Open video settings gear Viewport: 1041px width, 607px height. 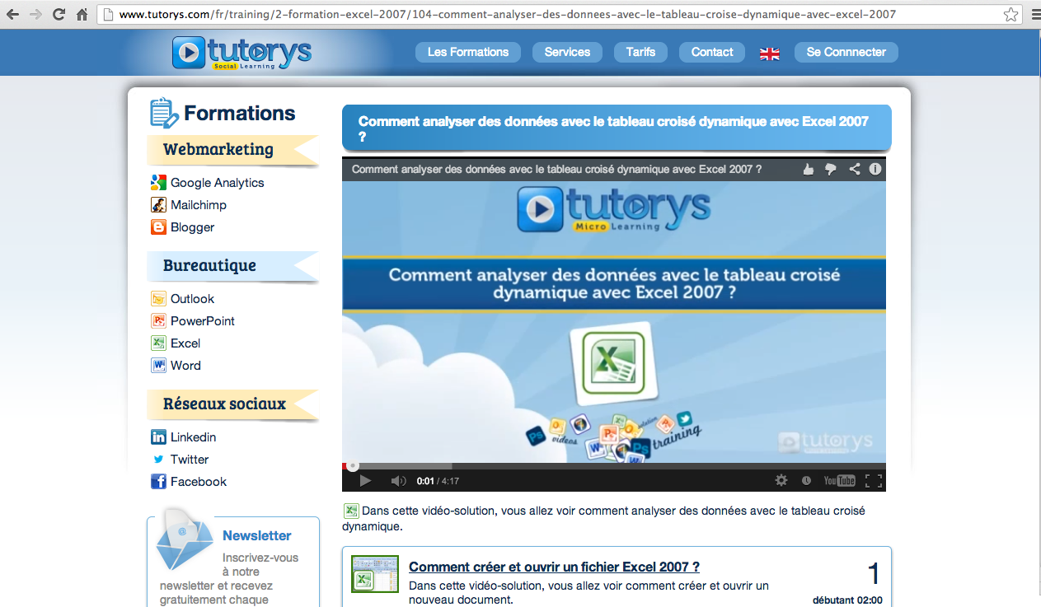click(781, 481)
